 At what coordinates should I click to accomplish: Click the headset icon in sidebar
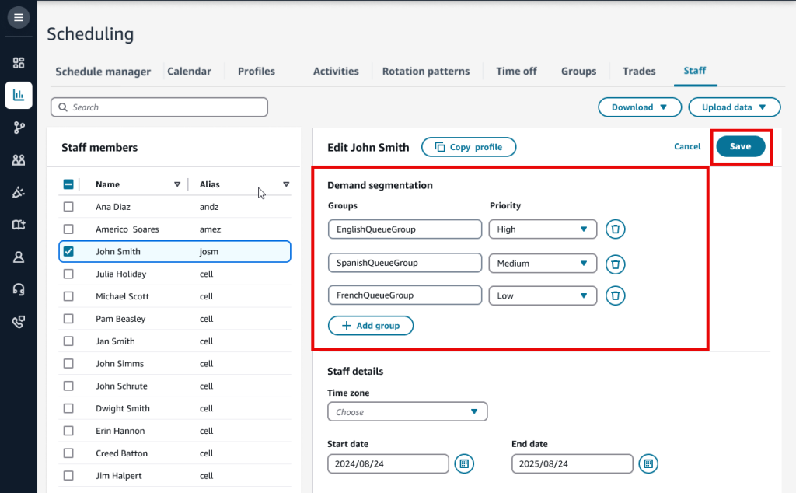(19, 289)
